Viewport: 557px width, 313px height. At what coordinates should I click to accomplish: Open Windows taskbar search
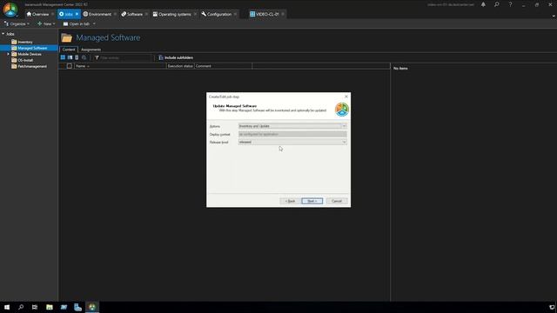[x=21, y=307]
